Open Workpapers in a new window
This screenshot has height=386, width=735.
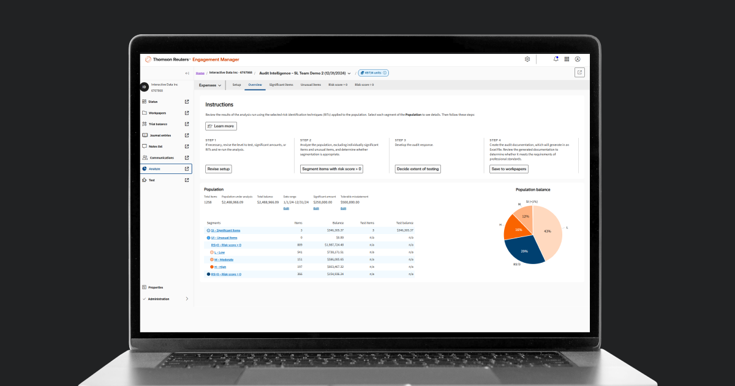click(x=187, y=113)
